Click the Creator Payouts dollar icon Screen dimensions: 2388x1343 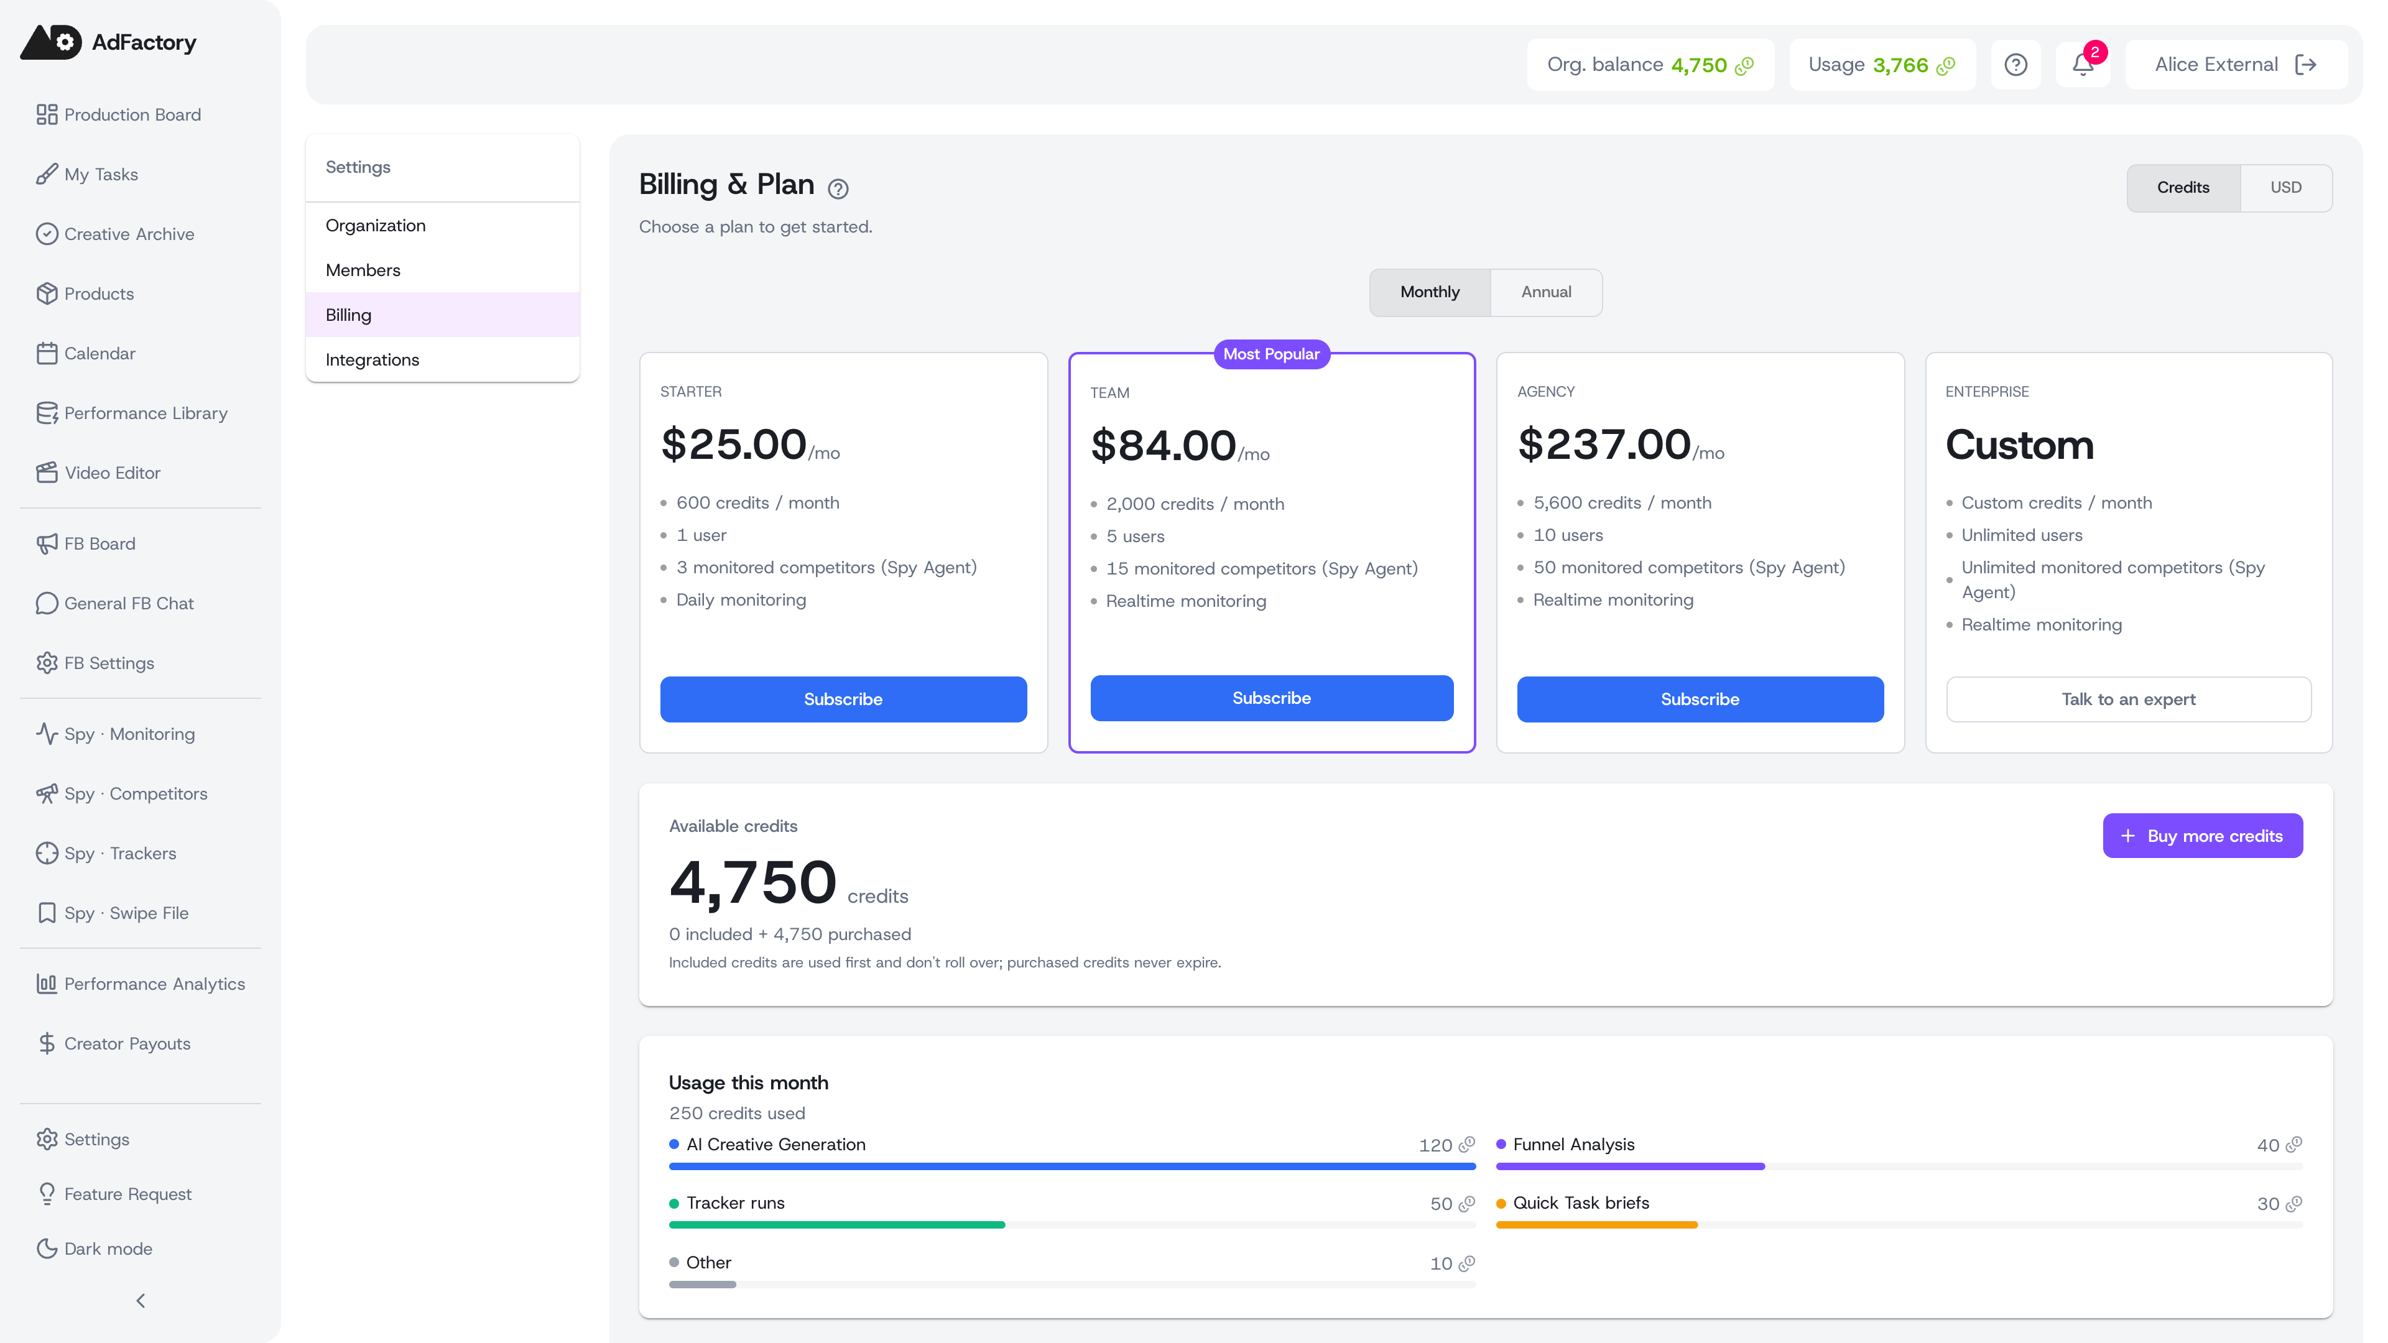click(x=47, y=1044)
